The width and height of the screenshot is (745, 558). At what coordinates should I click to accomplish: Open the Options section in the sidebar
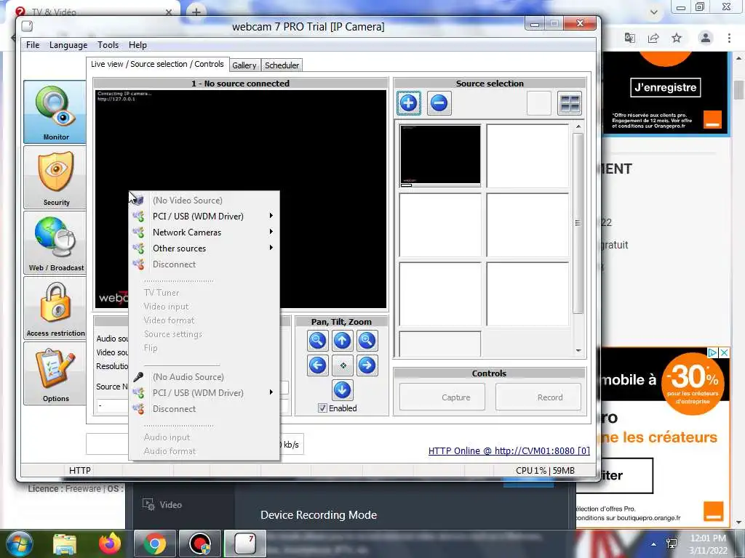point(55,373)
